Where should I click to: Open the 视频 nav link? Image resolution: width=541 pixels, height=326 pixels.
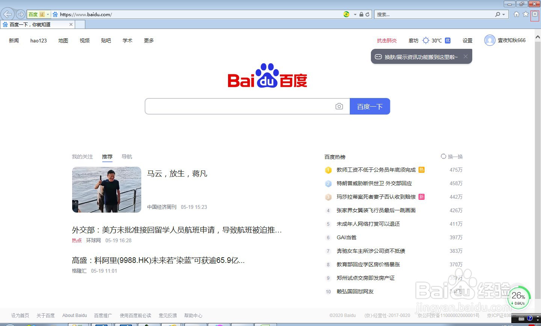[85, 41]
